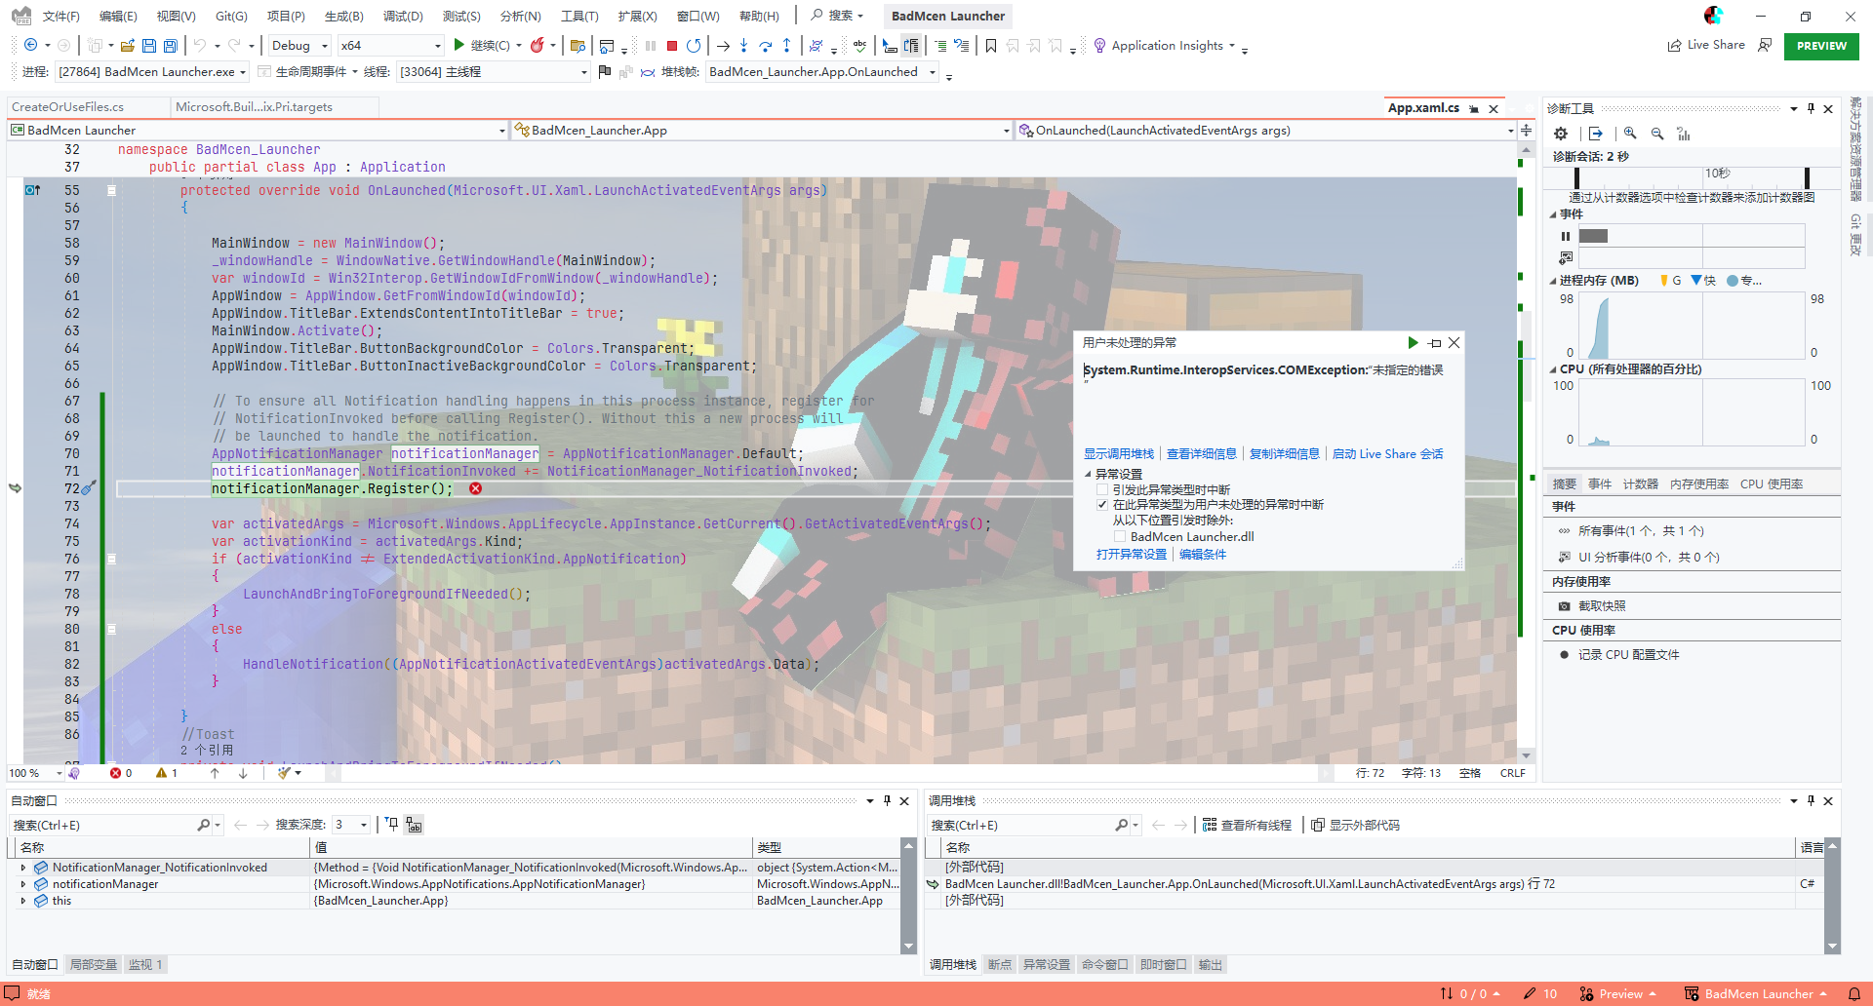Viewport: 1873px width, 1006px height.
Task: Enable break when this exception type is thrown
Action: point(1102,490)
